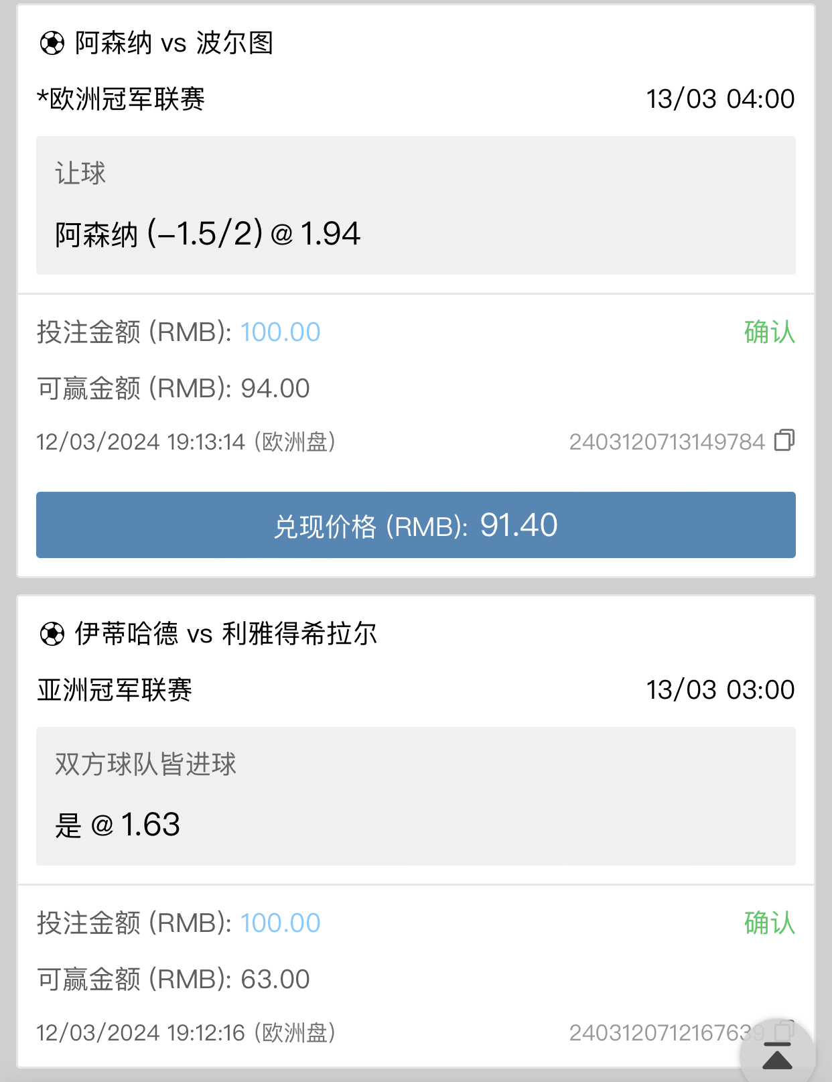
Task: Select the 亚洲冠军联赛 league label
Action: (x=115, y=690)
